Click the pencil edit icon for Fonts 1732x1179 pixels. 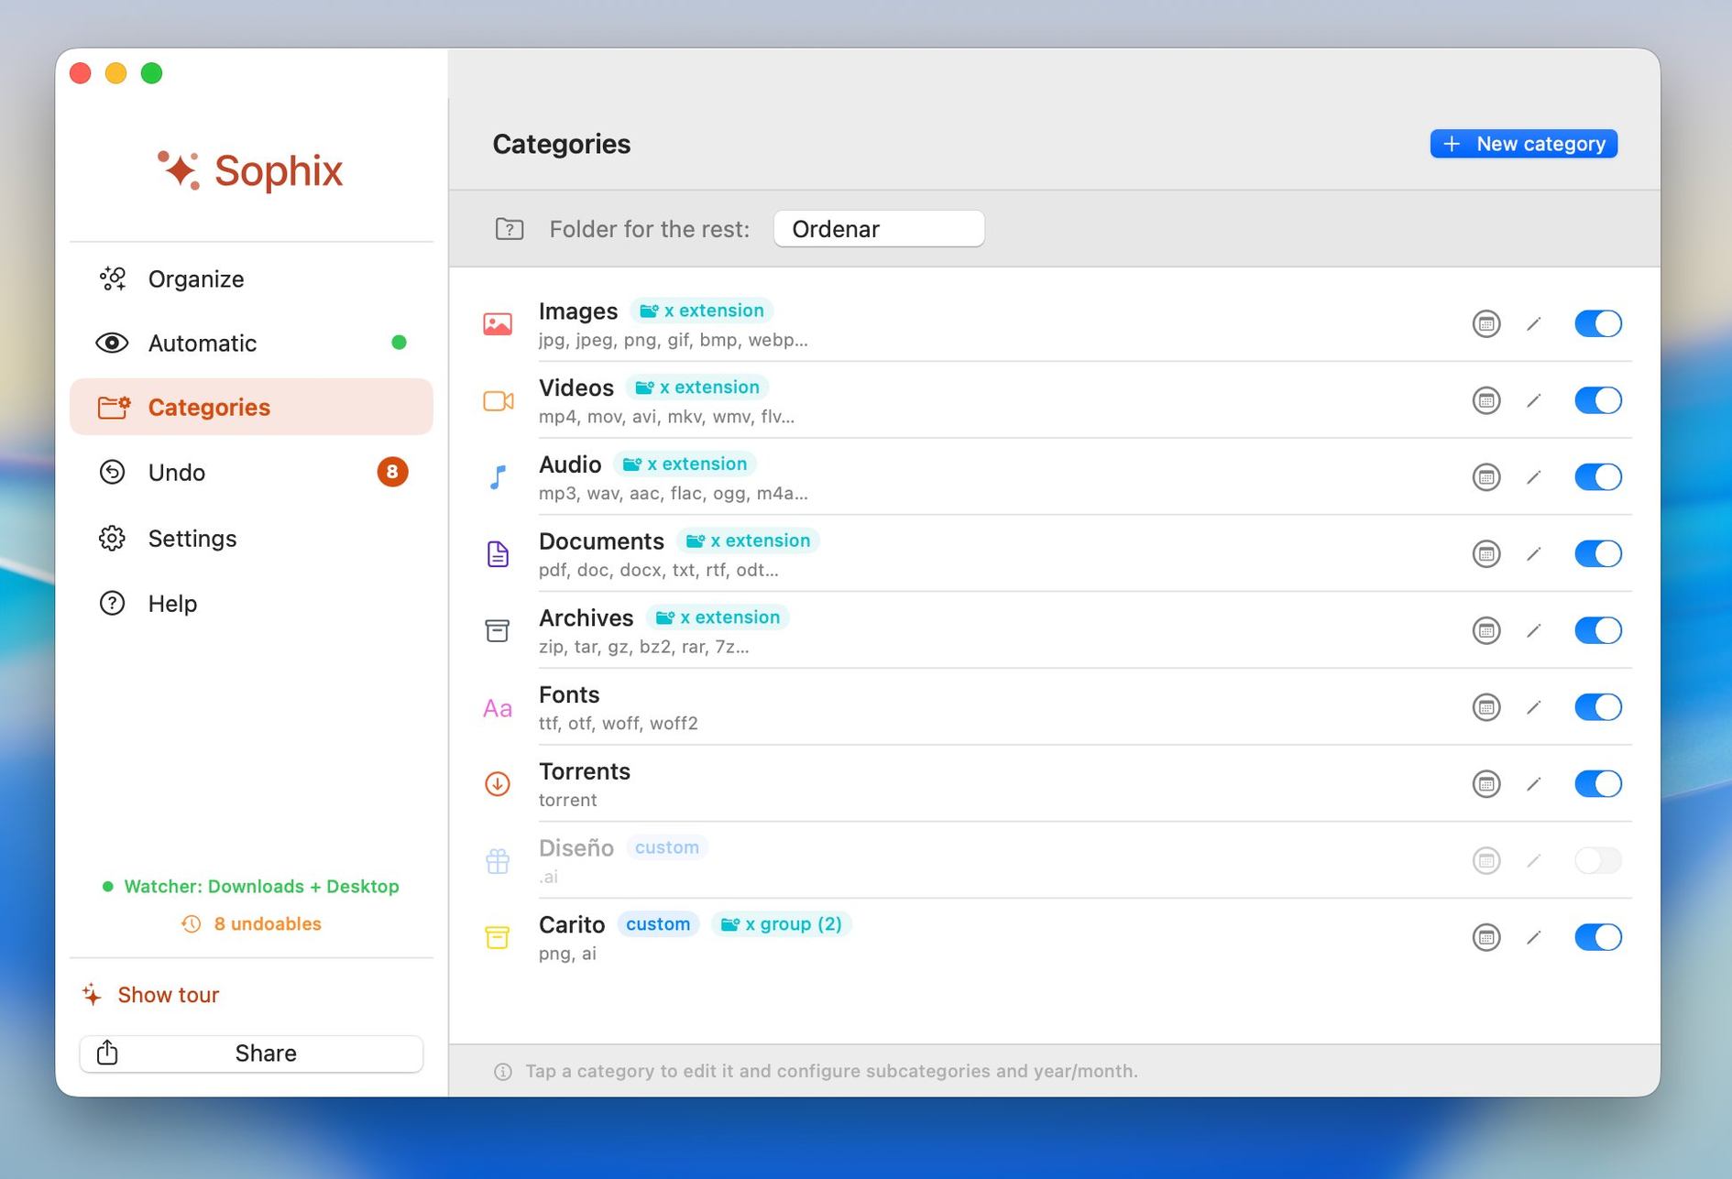(x=1534, y=707)
